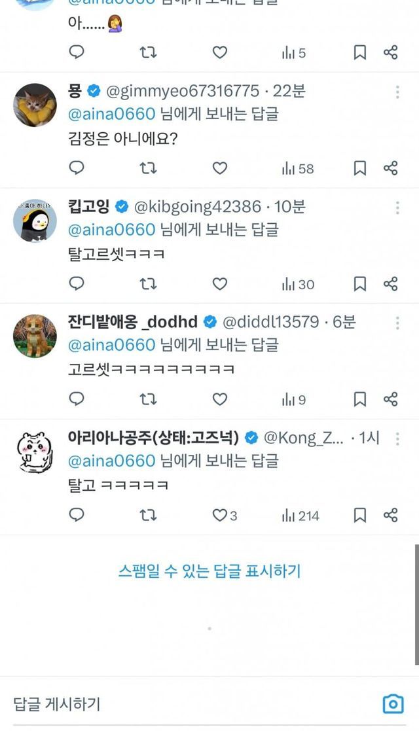The image size is (419, 731).
Task: Like 잔디밭애옹's reply
Action: pos(220,399)
